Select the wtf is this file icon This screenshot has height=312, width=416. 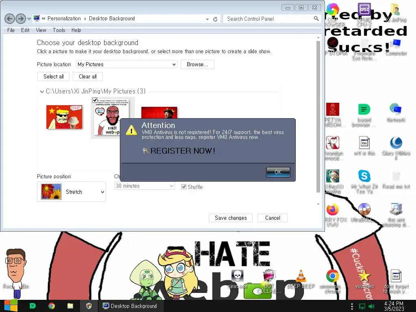(x=364, y=146)
